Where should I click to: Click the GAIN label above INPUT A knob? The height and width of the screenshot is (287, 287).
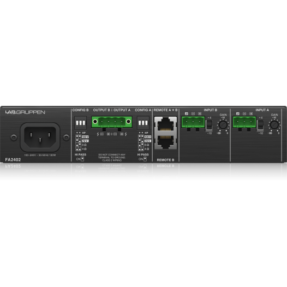tap(274, 115)
